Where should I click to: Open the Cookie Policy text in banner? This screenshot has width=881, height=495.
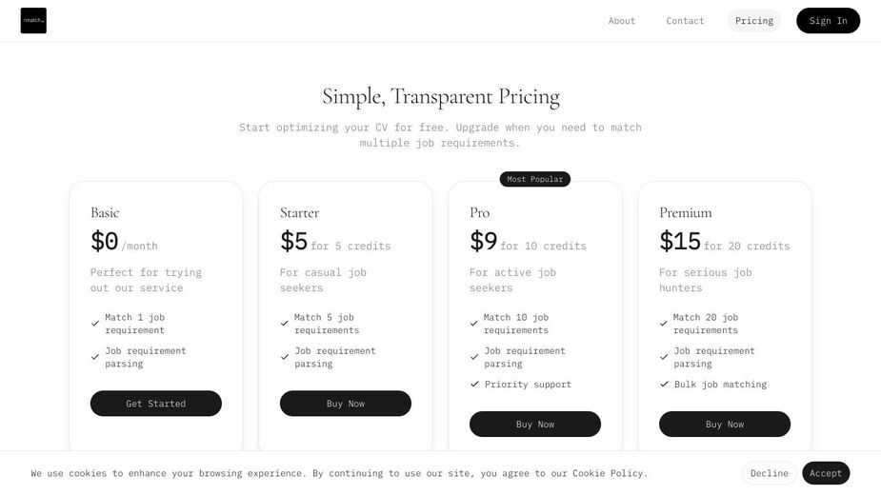[608, 473]
